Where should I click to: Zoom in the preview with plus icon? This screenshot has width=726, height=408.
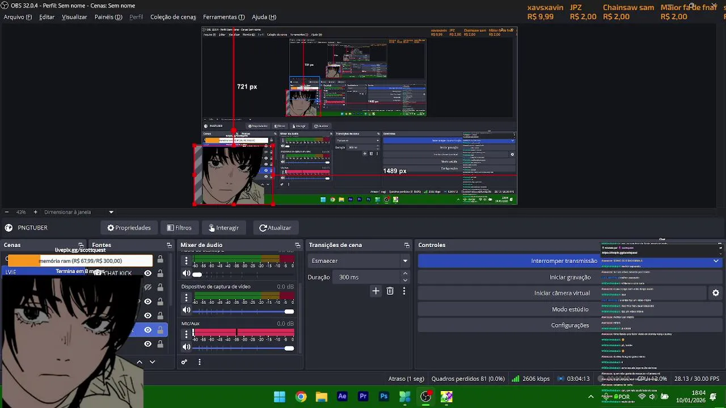pos(35,212)
